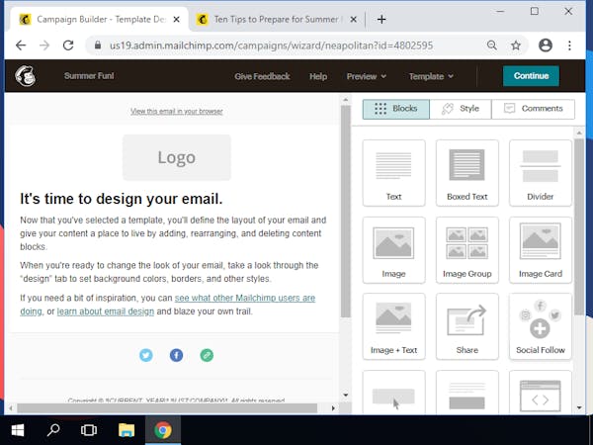
Task: Bookmark this page with star icon
Action: click(516, 45)
